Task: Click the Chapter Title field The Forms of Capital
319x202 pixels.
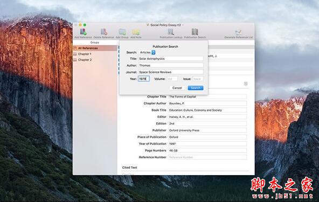Action: (x=207, y=96)
